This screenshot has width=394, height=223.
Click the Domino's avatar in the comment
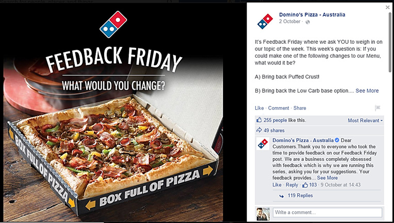click(x=263, y=144)
